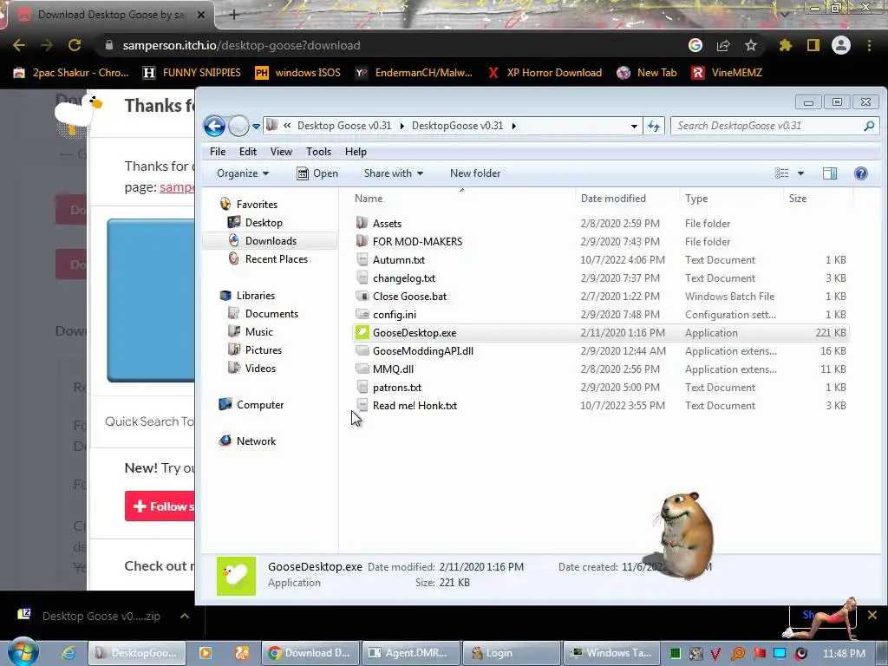Open the VineMEMZ bookmark
The image size is (888, 666).
(x=728, y=73)
